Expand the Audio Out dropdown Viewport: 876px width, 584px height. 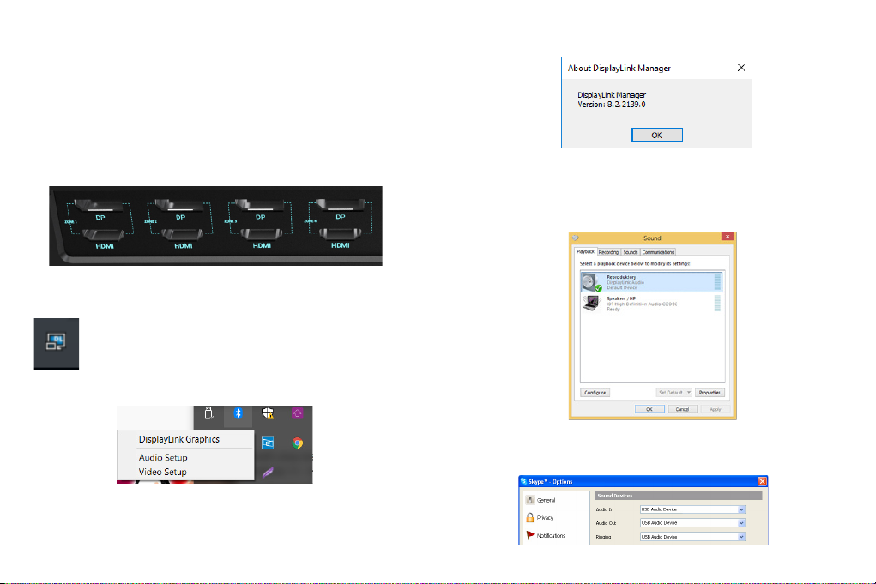click(741, 522)
